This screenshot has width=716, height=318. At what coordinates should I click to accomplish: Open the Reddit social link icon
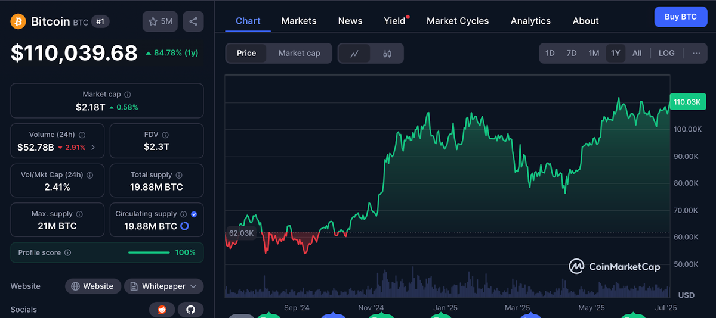(162, 310)
